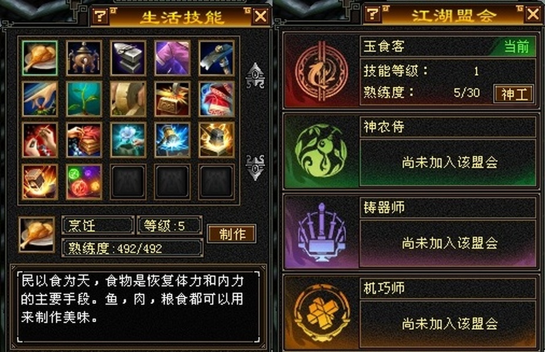Select the red gift bag skill icon
545x352 pixels.
[x=216, y=99]
